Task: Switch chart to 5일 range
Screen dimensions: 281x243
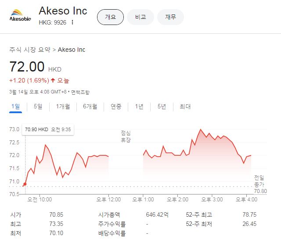Action: [x=38, y=107]
